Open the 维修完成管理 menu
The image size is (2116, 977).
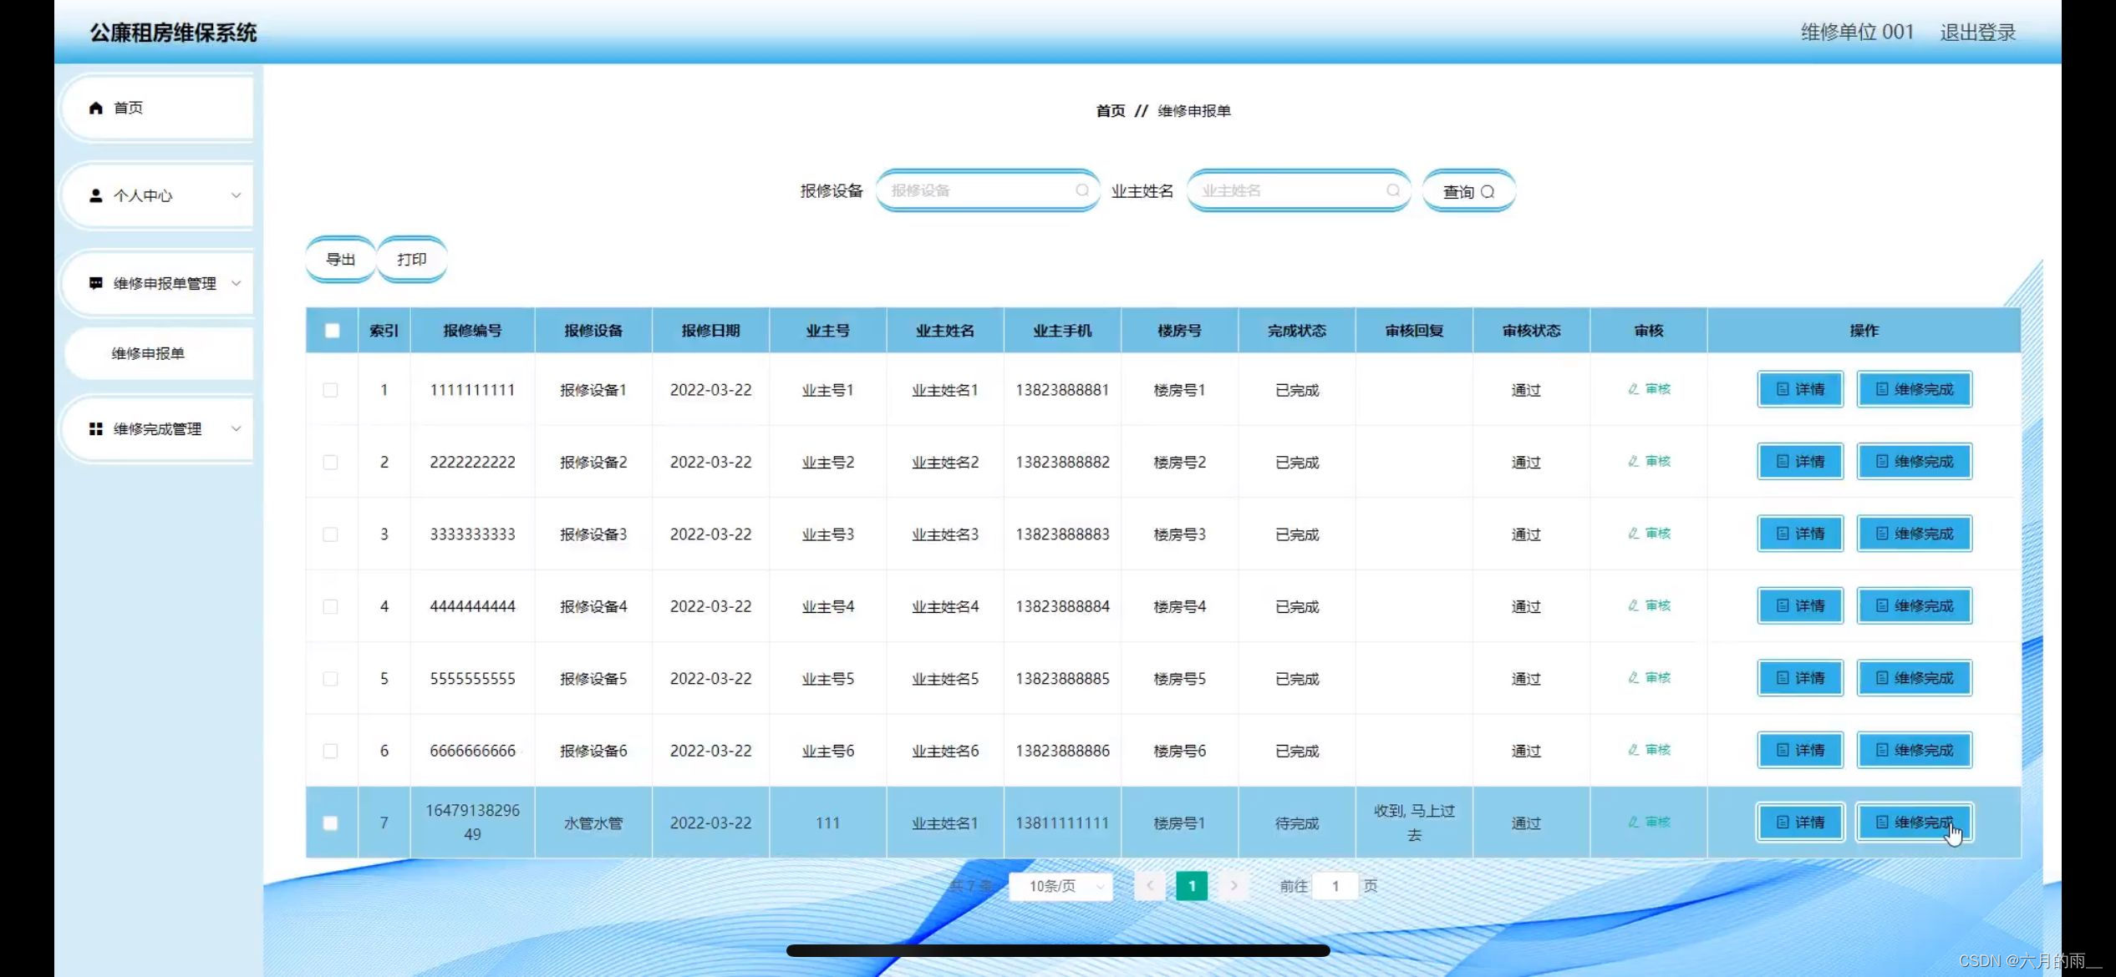[x=157, y=428]
